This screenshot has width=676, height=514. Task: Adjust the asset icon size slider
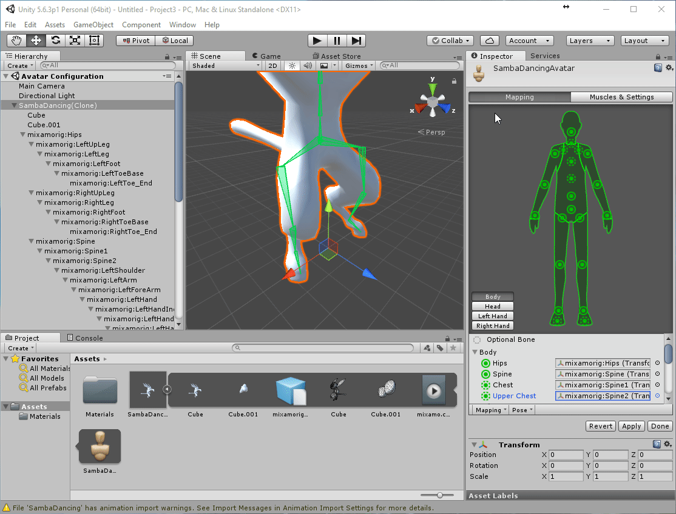click(440, 495)
